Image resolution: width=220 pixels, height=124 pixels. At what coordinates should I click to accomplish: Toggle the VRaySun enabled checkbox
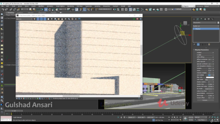click(213, 53)
